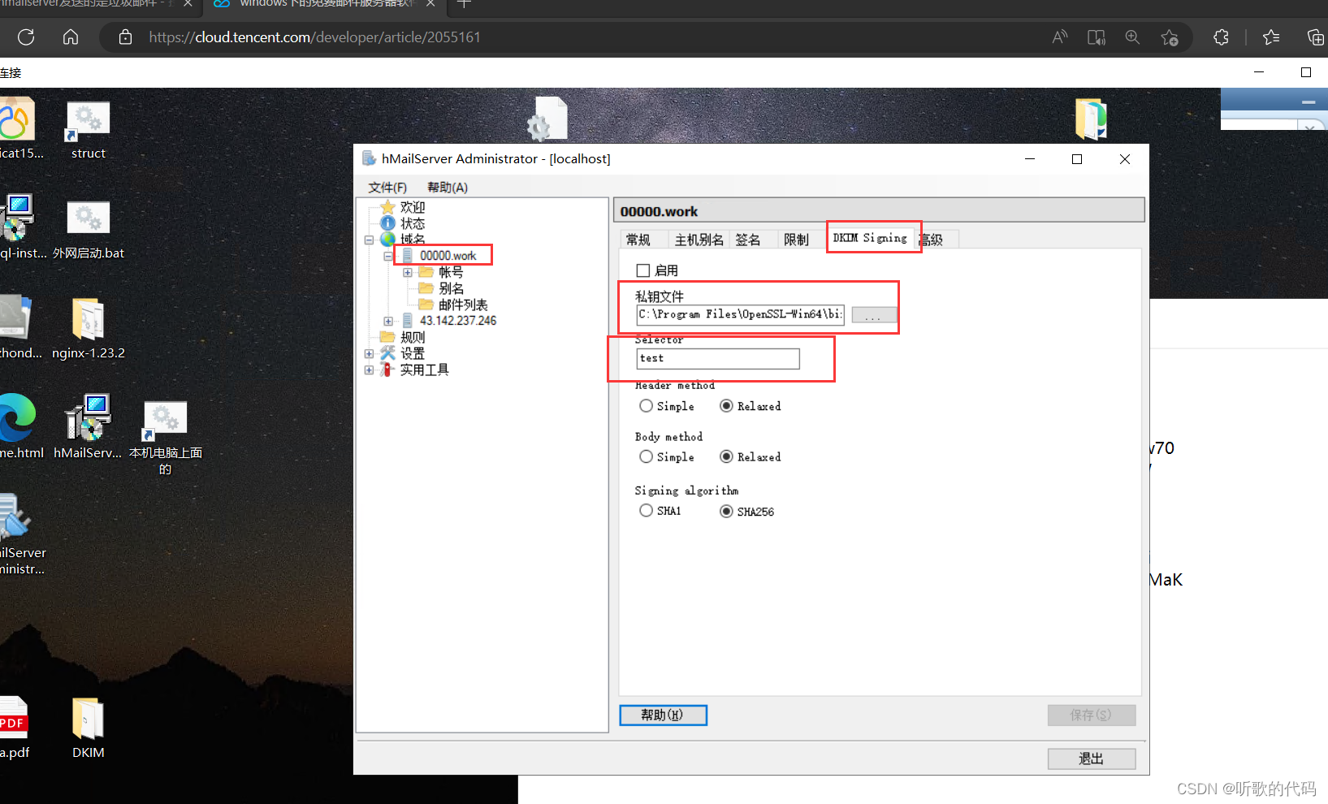This screenshot has width=1328, height=804.
Task: Browse private key file with the ... button
Action: click(874, 315)
